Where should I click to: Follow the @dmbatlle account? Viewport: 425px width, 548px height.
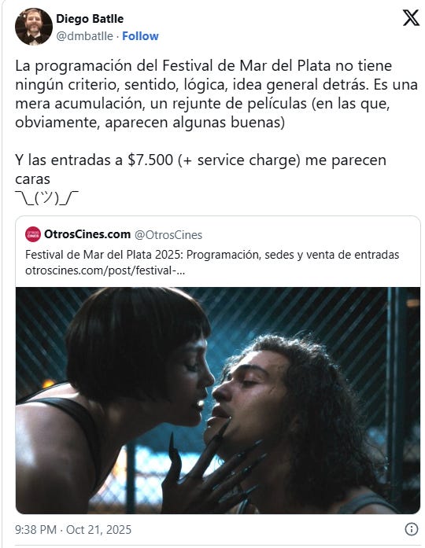(140, 36)
